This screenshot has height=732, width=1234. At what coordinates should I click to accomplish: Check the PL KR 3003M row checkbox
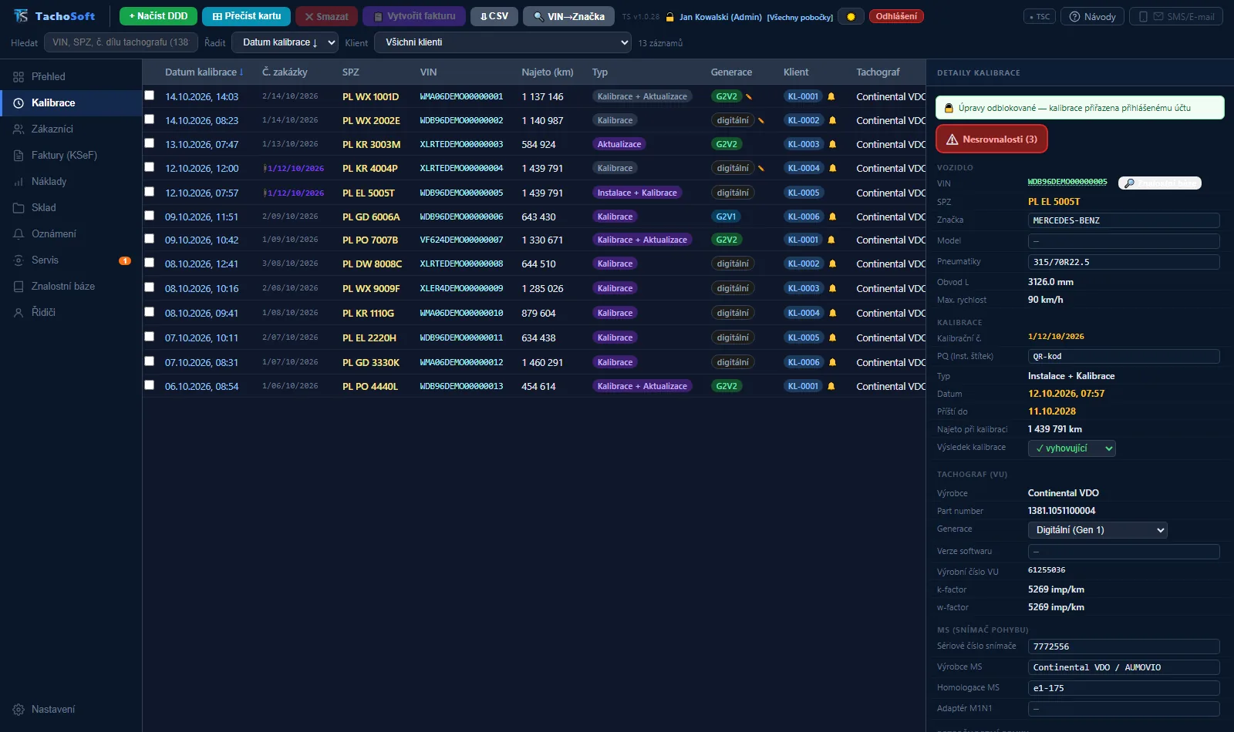pos(150,143)
